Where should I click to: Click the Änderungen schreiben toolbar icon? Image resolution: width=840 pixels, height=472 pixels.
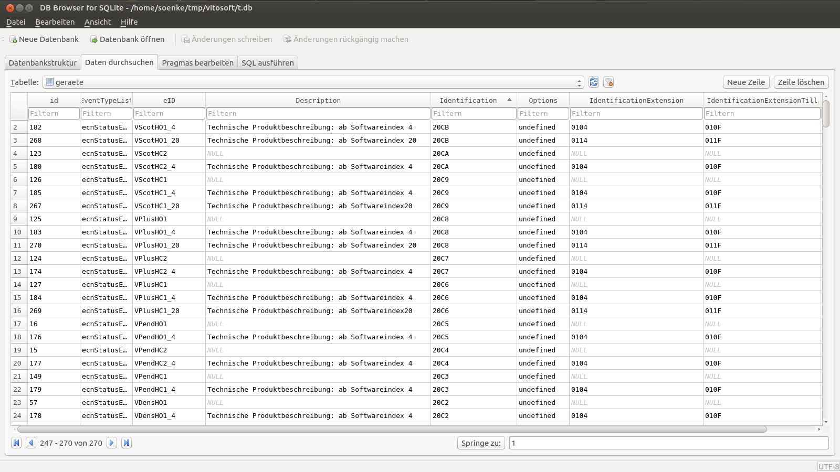(x=227, y=39)
